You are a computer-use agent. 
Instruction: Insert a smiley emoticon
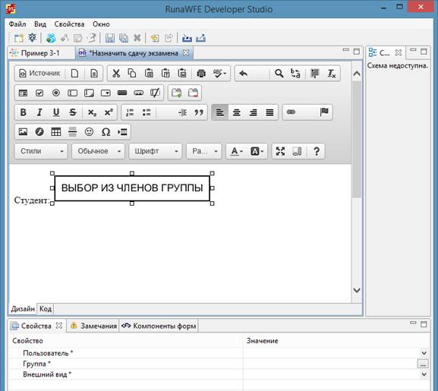tap(89, 132)
